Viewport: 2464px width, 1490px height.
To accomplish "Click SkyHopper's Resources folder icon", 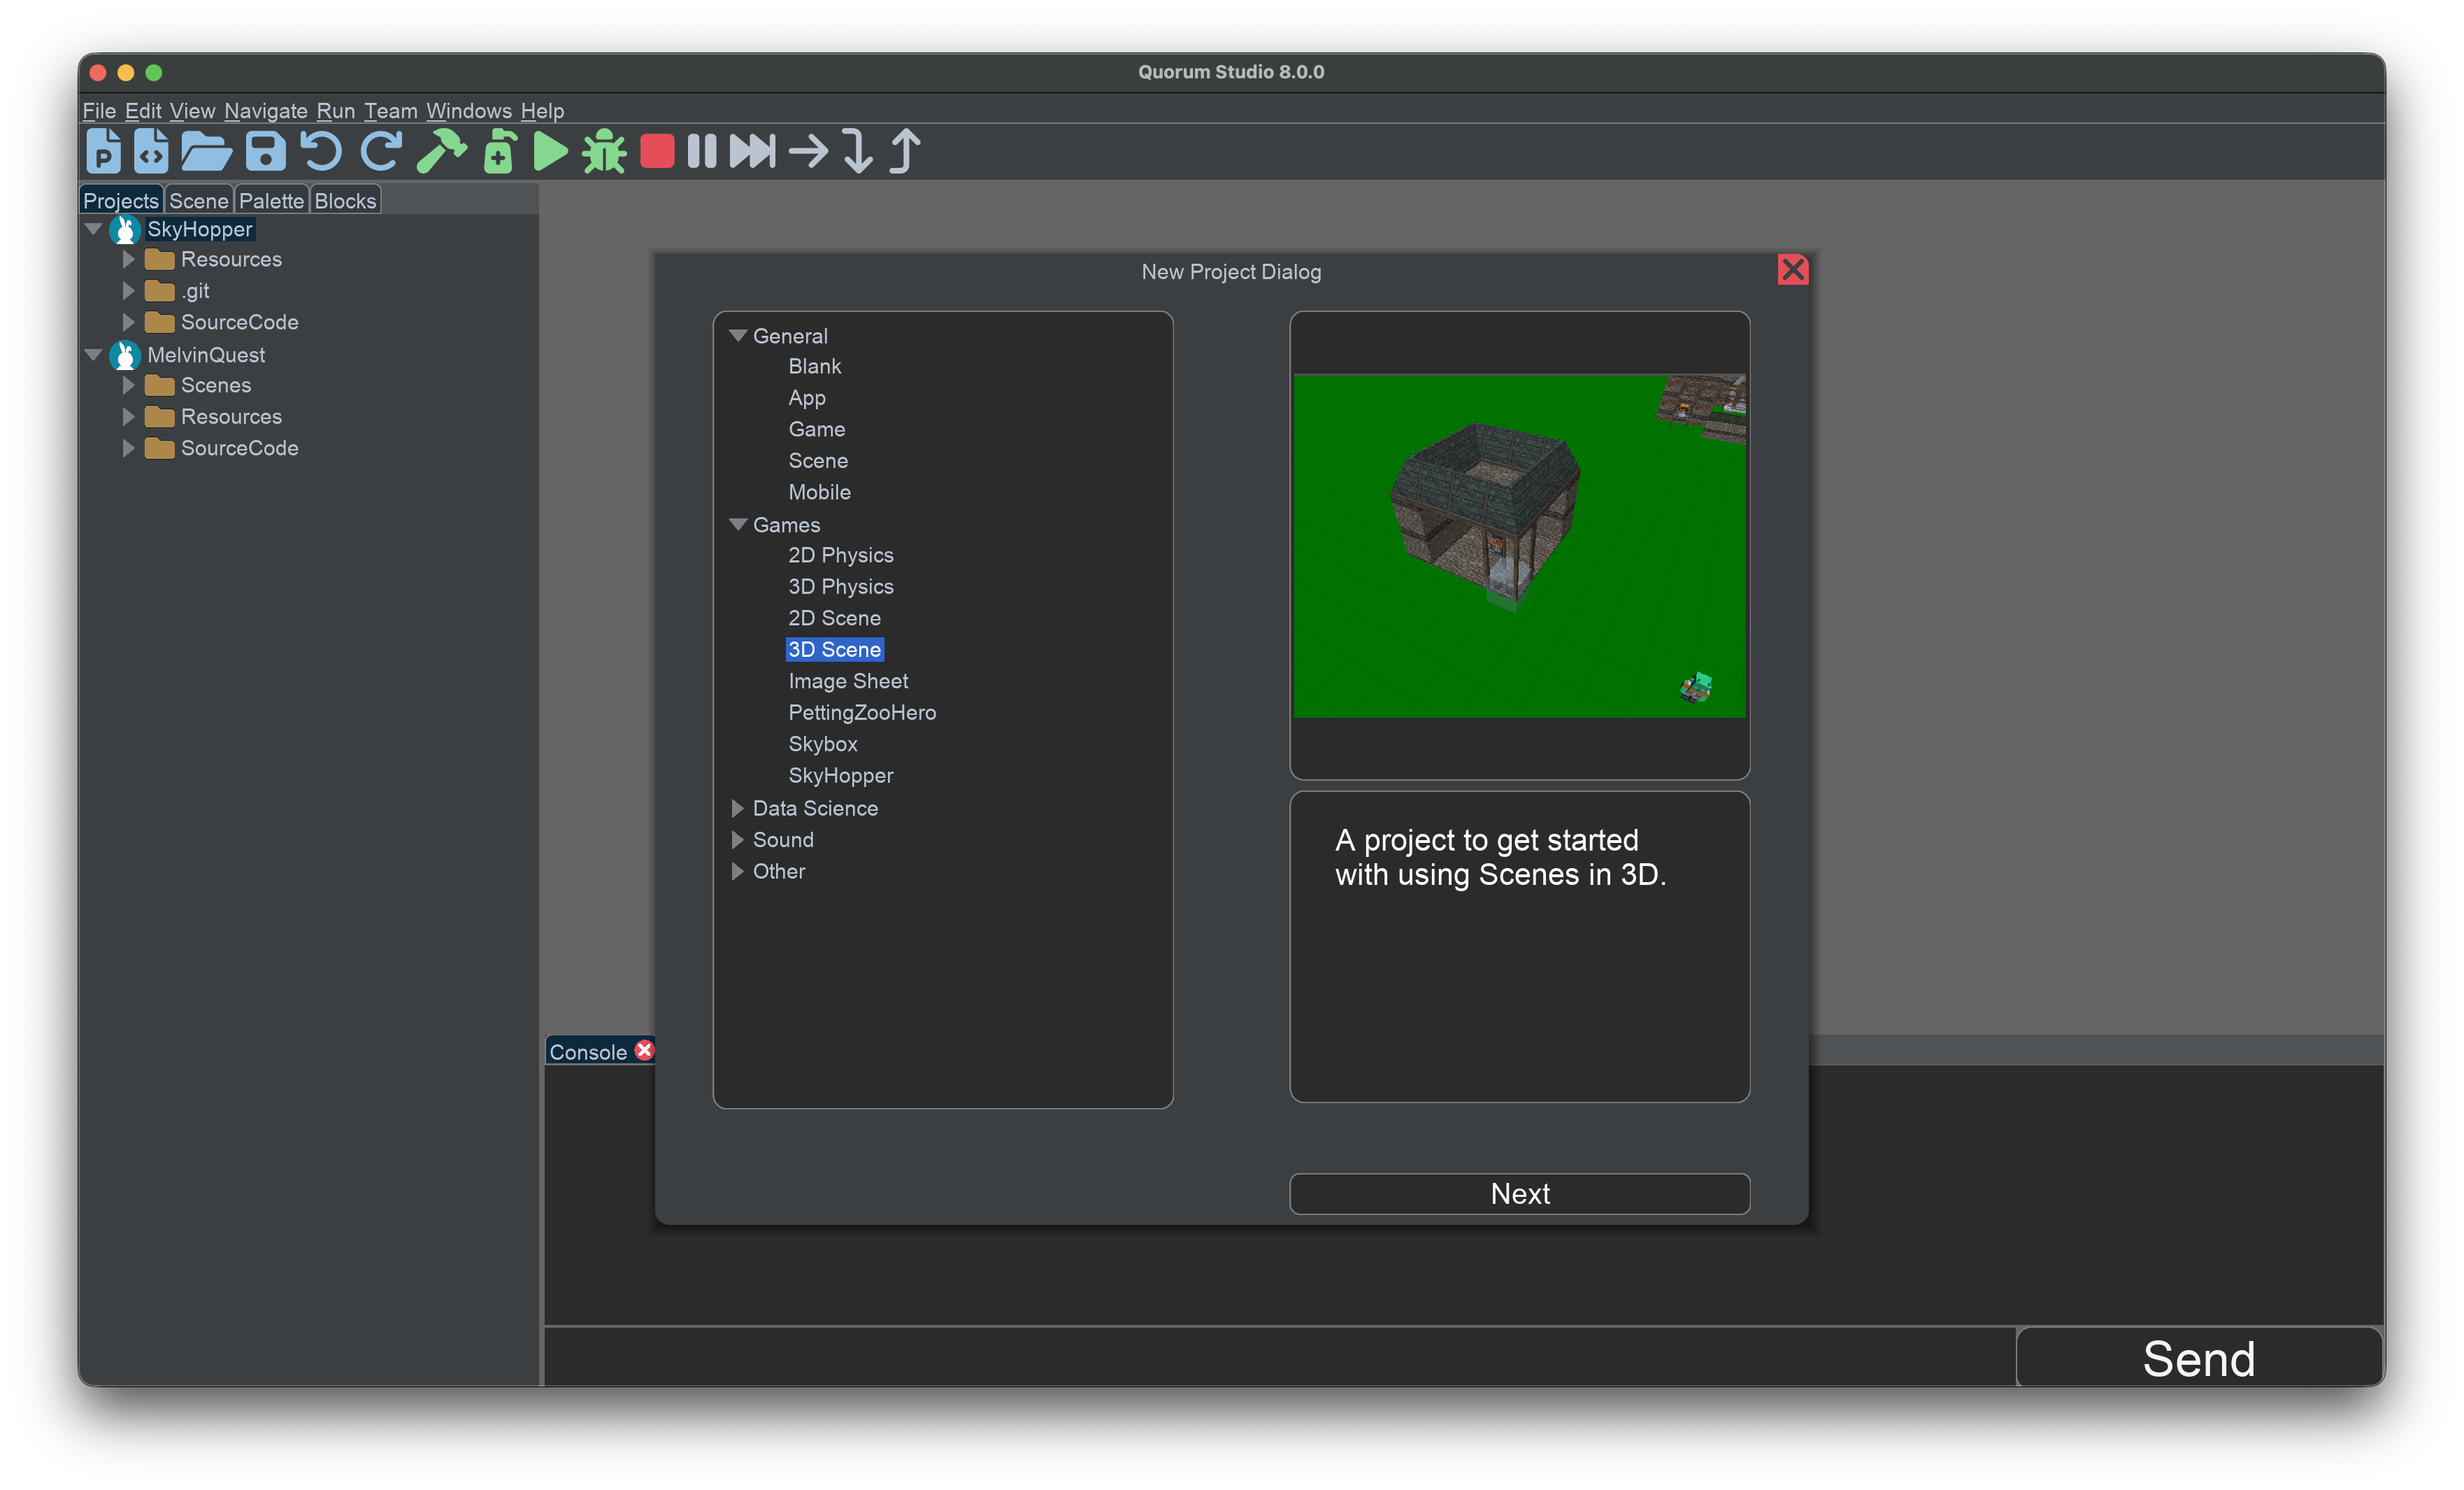I will tap(160, 260).
